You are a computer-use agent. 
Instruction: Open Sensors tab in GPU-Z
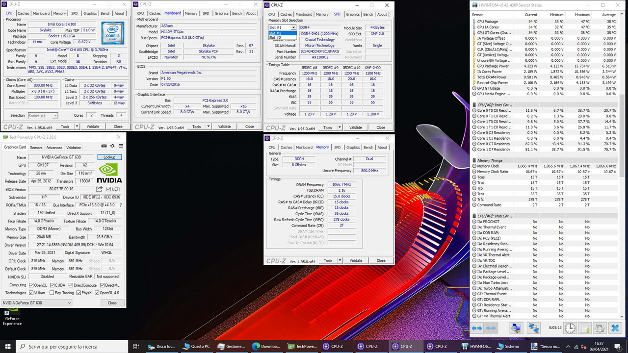(36, 148)
